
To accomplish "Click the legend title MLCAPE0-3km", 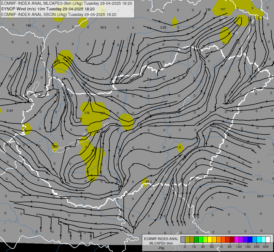I will 161,243.
